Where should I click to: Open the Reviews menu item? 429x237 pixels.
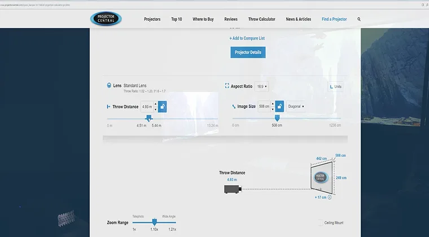tap(231, 19)
